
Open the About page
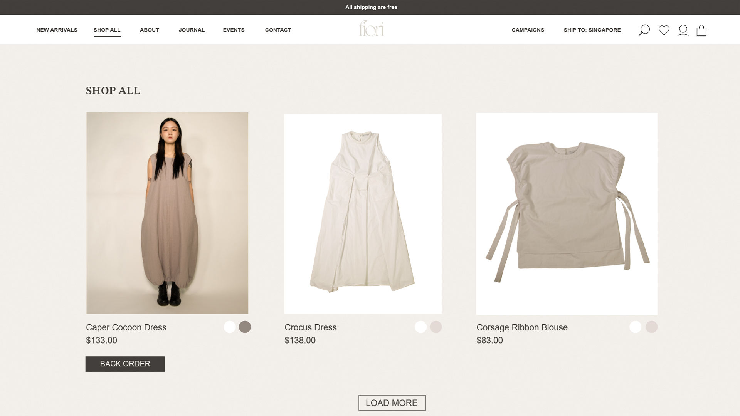point(150,30)
